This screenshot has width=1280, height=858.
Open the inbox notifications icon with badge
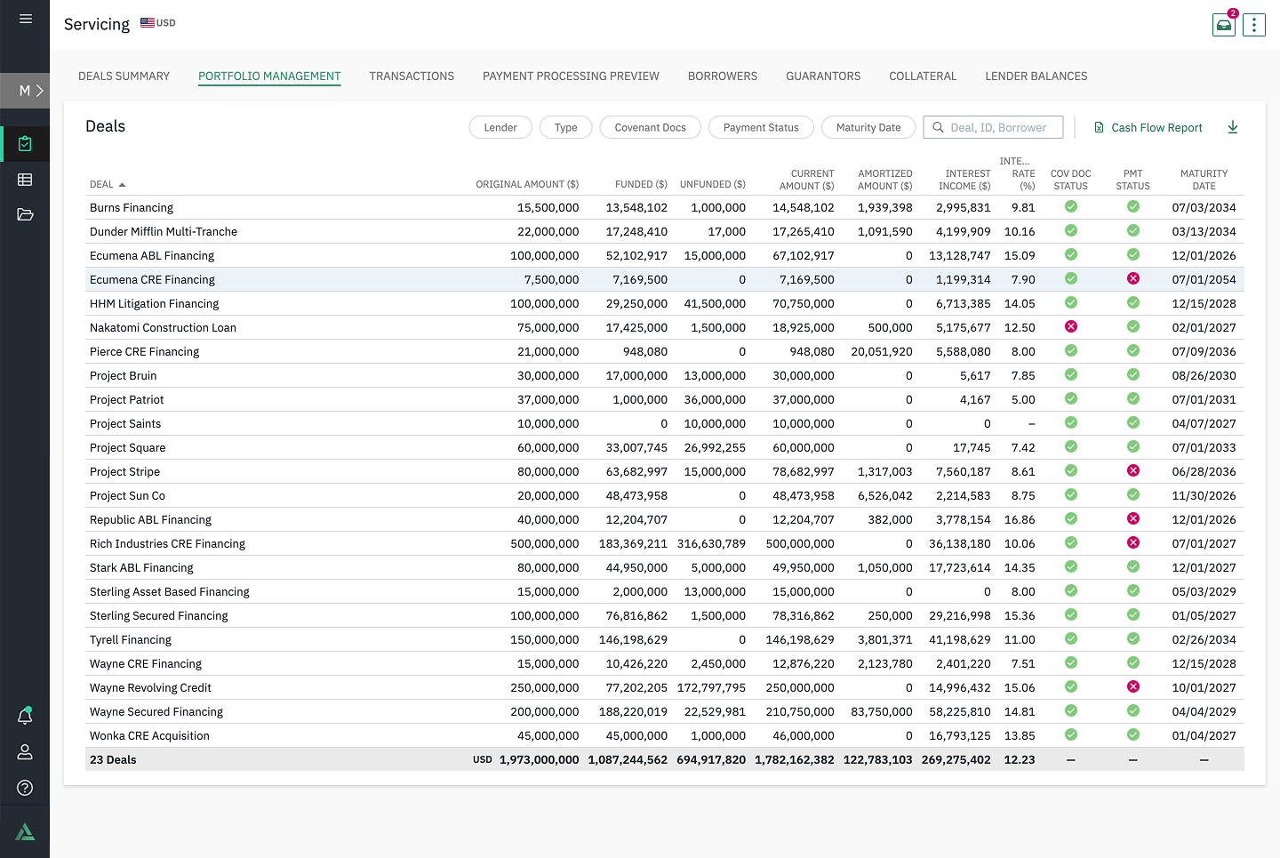[1224, 25]
